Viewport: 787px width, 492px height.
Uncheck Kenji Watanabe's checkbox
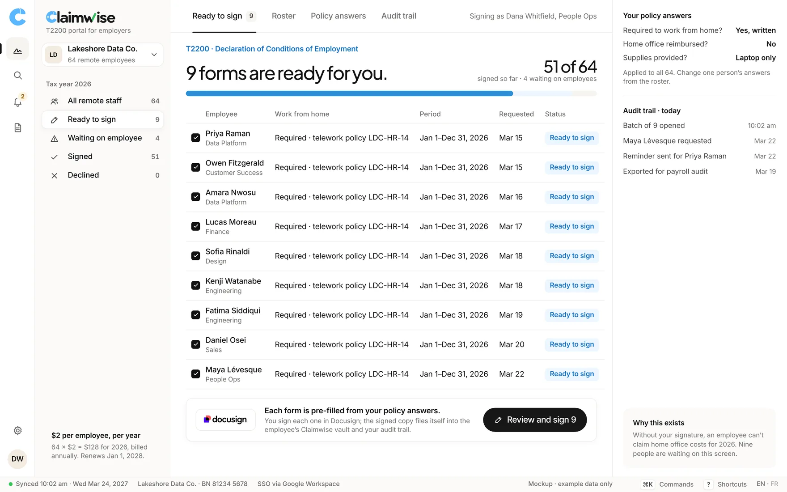coord(195,285)
